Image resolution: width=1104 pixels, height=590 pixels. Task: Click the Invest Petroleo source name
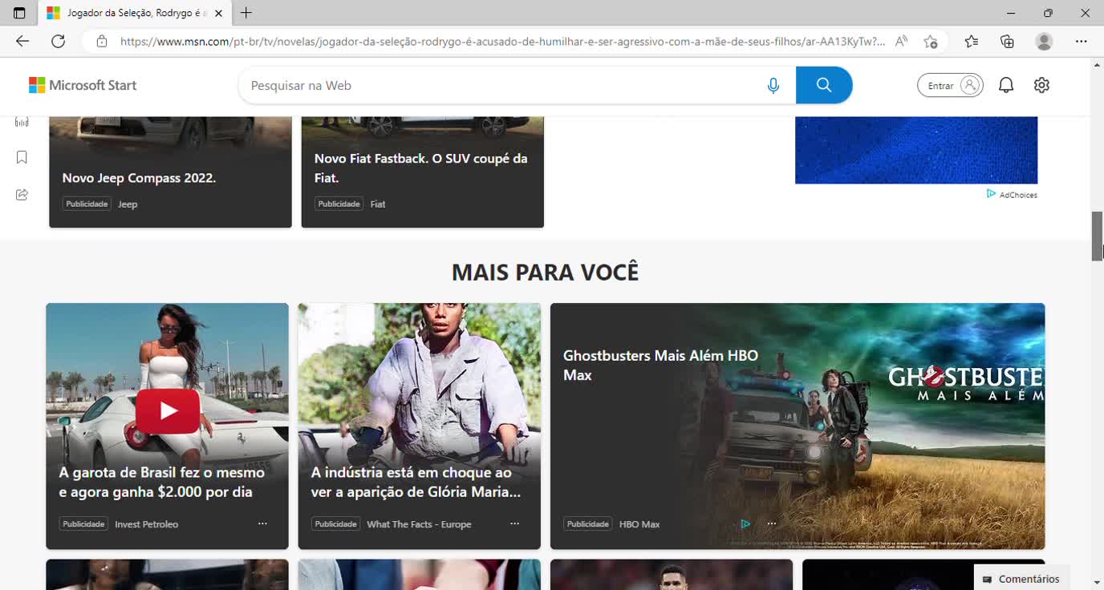(146, 523)
